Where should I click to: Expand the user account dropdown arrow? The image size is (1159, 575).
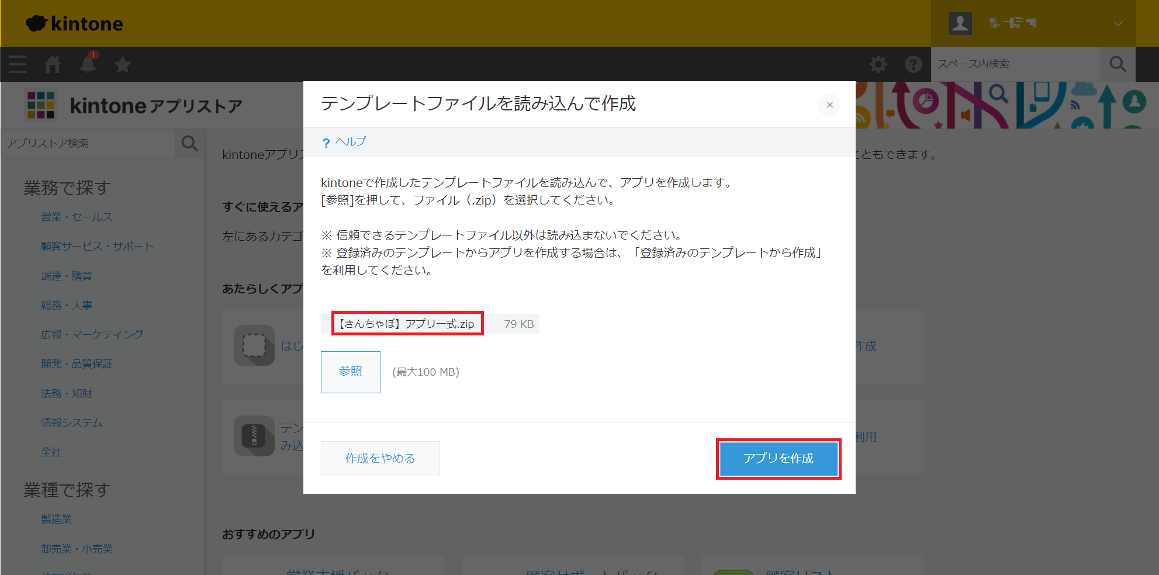(x=1118, y=23)
